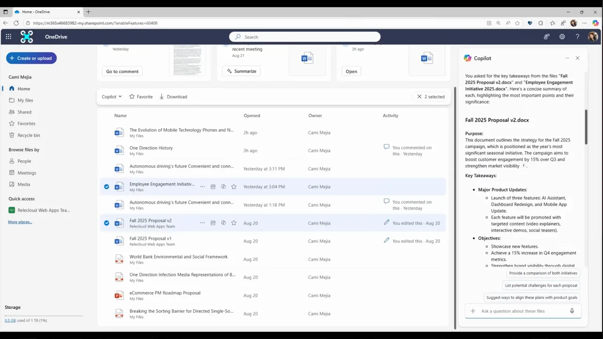
Task: Open the Shared section
Action: tap(24, 112)
